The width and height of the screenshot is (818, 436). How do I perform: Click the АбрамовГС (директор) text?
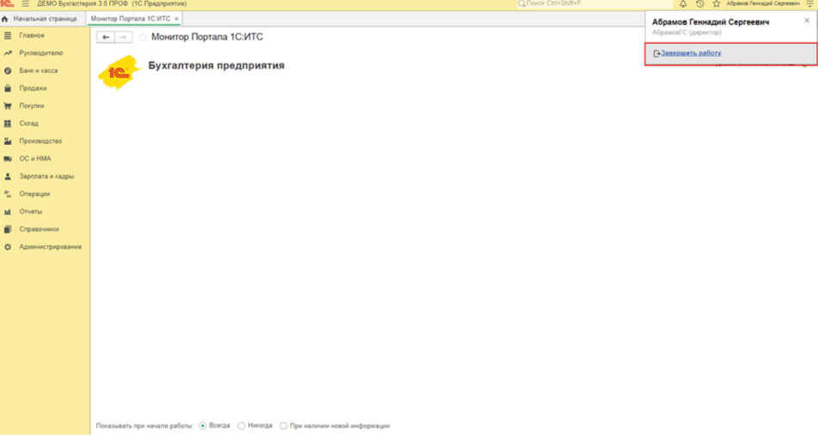coord(687,33)
